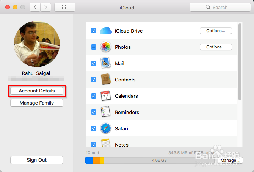Toggle the Notes checkbox

click(x=94, y=144)
